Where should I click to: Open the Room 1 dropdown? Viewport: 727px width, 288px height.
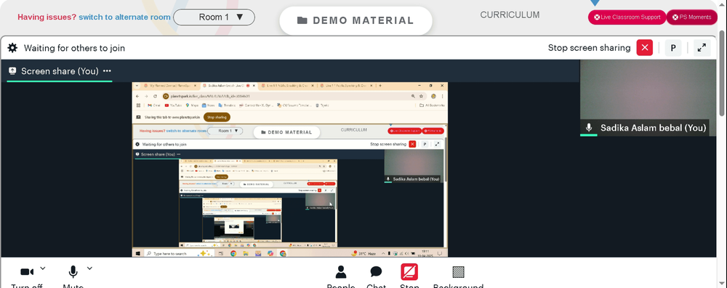[x=214, y=17]
